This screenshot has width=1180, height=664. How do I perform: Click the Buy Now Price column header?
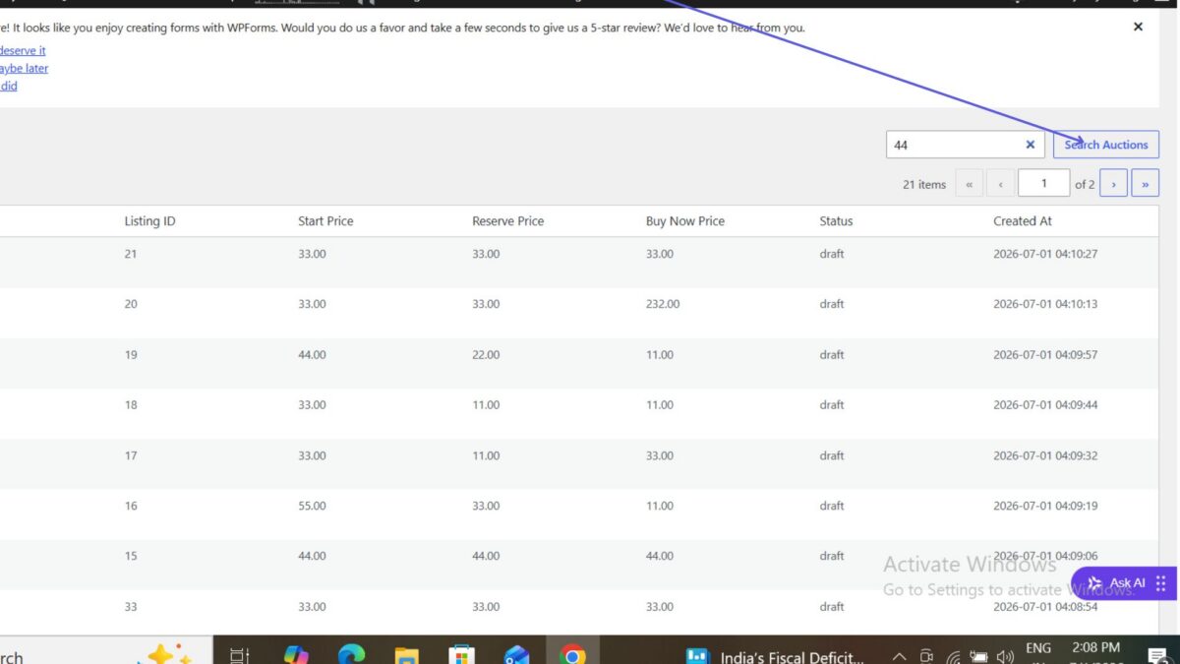point(685,221)
